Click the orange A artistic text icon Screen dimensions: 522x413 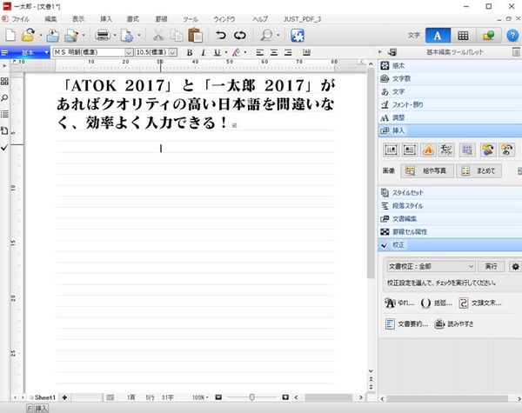[x=428, y=150]
